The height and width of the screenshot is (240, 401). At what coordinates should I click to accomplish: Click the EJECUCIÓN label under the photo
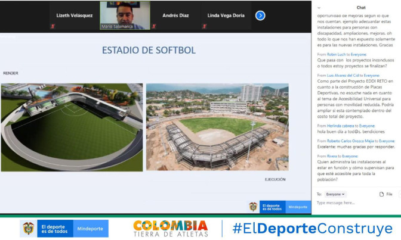(275, 179)
